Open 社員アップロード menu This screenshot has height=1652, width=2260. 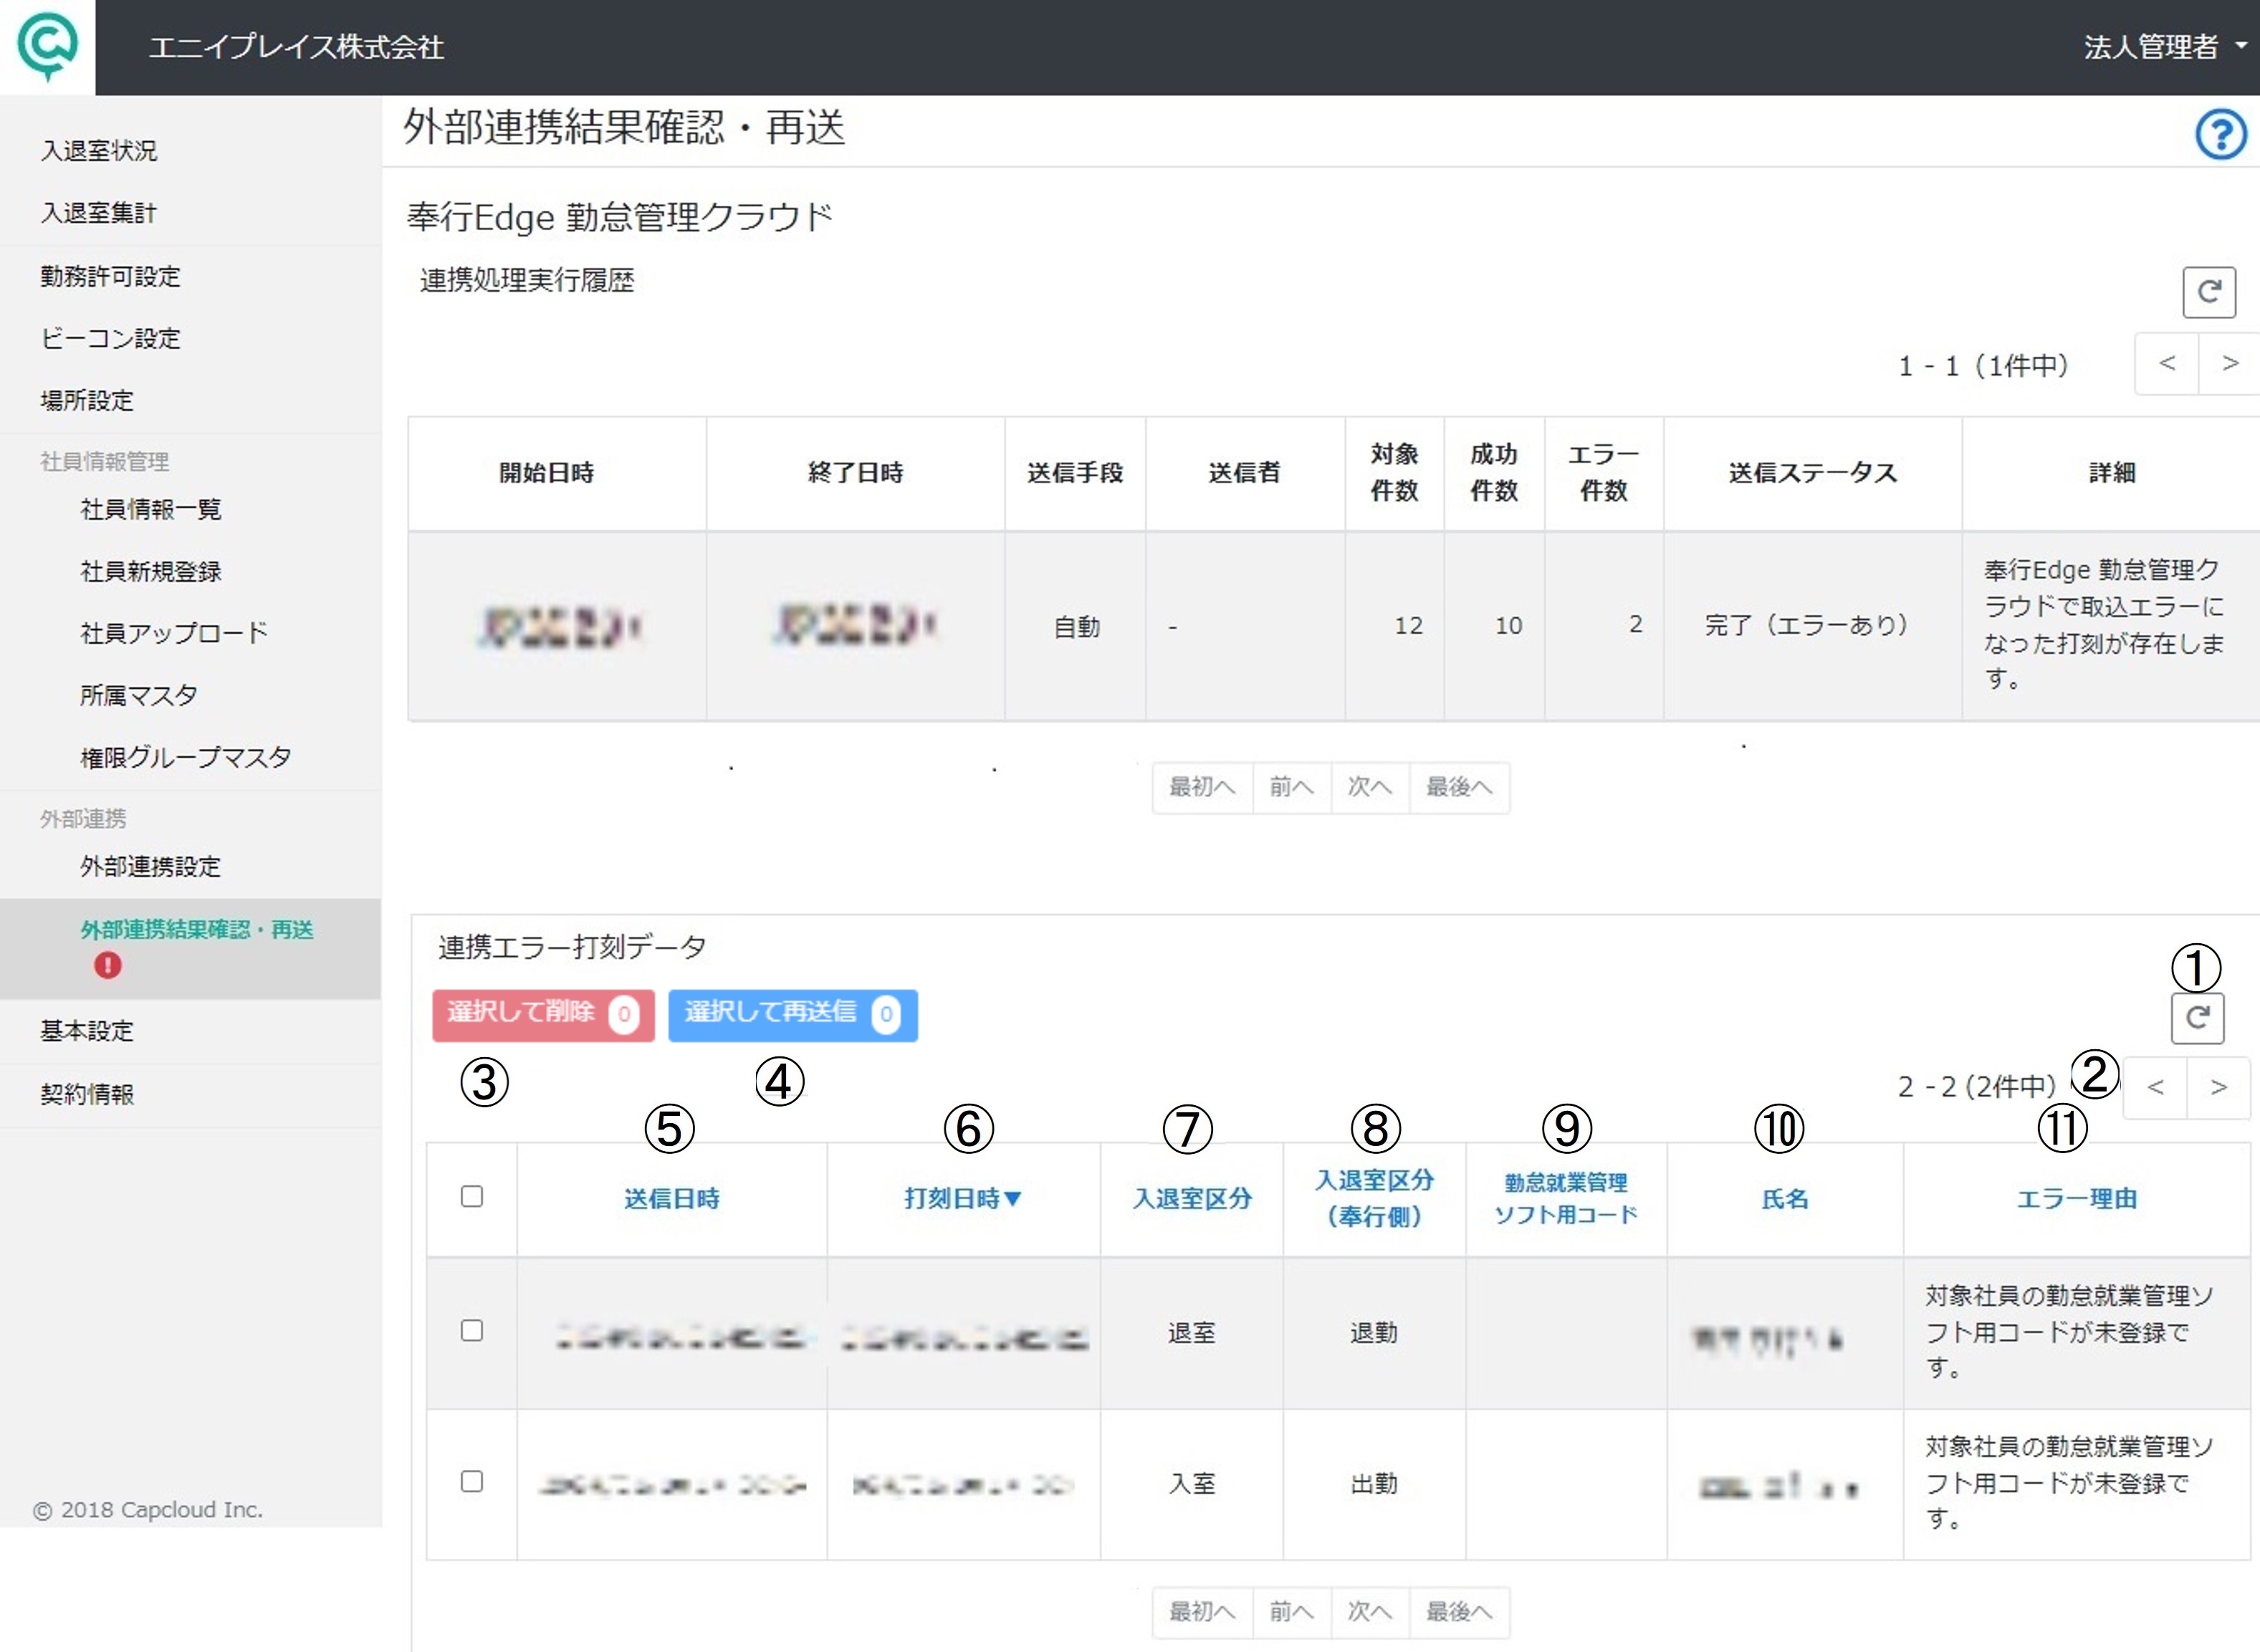point(174,633)
